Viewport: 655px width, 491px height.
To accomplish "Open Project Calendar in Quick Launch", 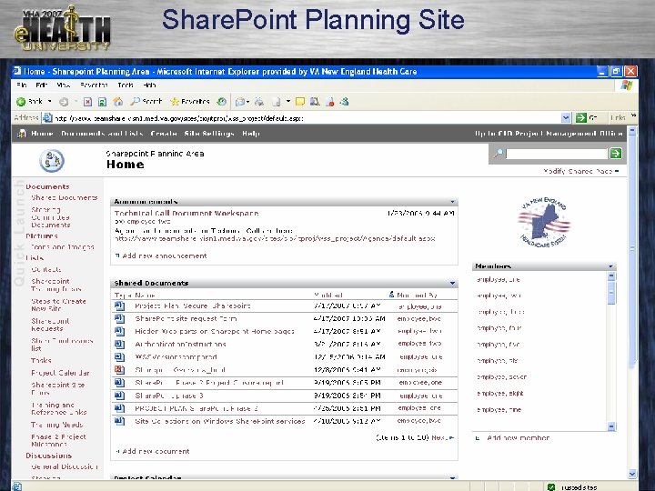I will tap(60, 373).
